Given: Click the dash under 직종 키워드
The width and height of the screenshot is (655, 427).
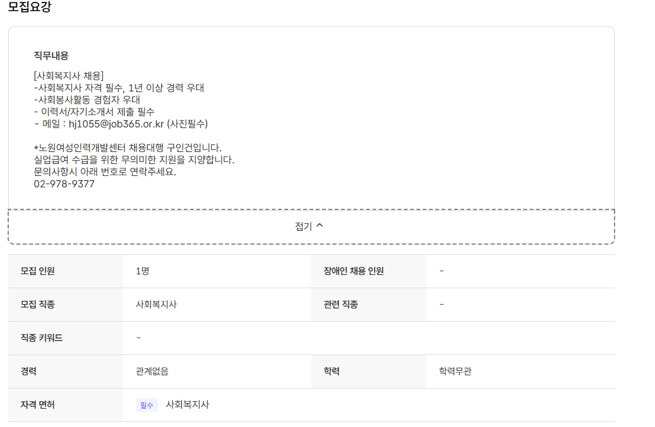Looking at the screenshot, I should click(137, 337).
